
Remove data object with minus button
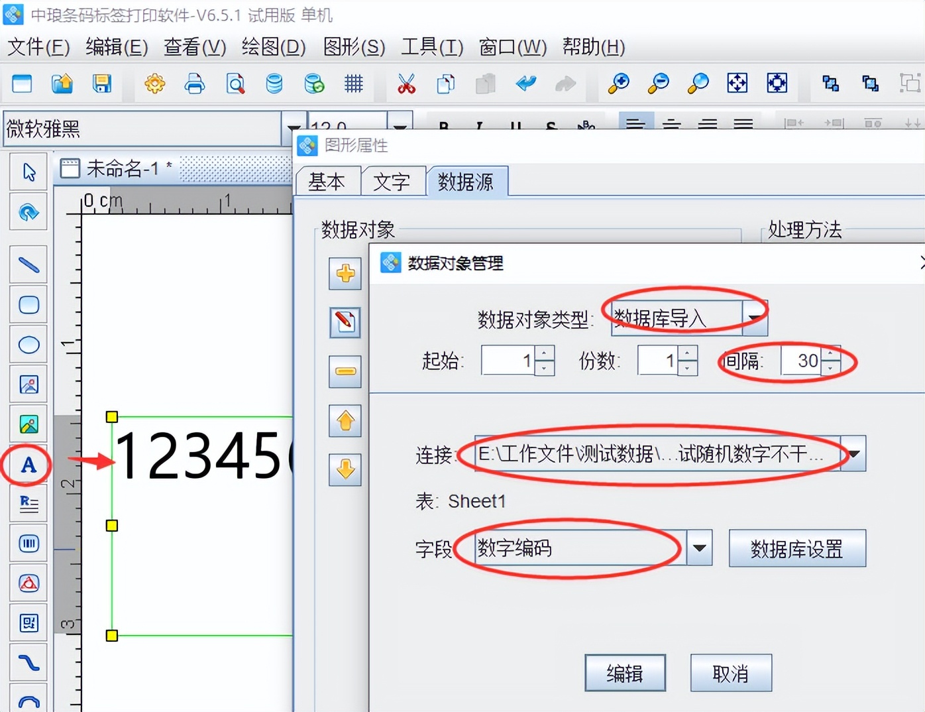tap(345, 371)
